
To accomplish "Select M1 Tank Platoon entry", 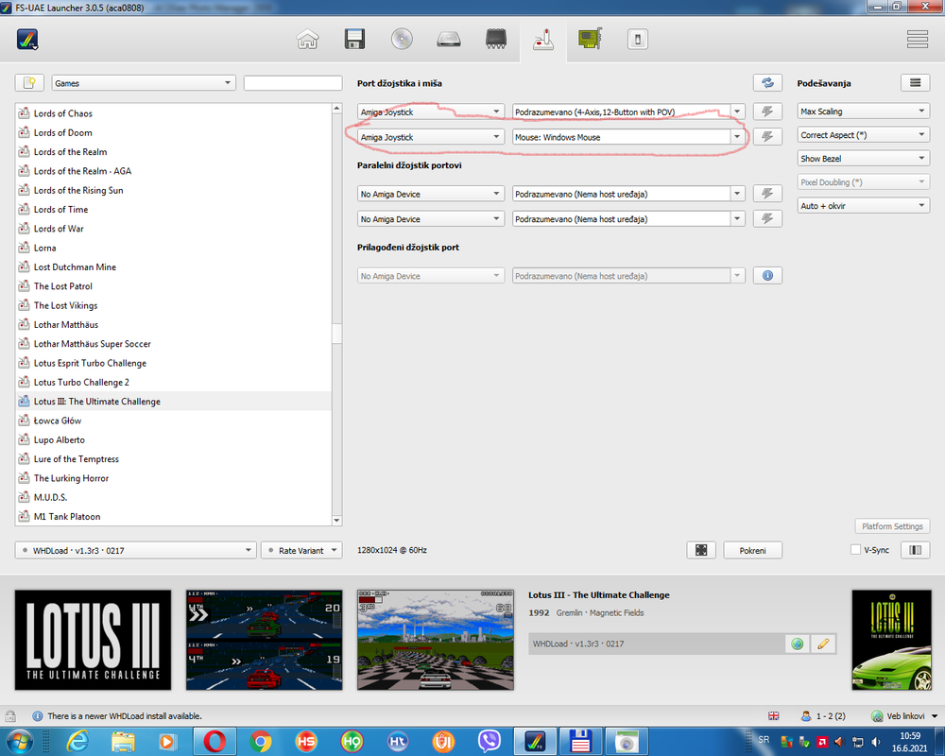I will [174, 517].
